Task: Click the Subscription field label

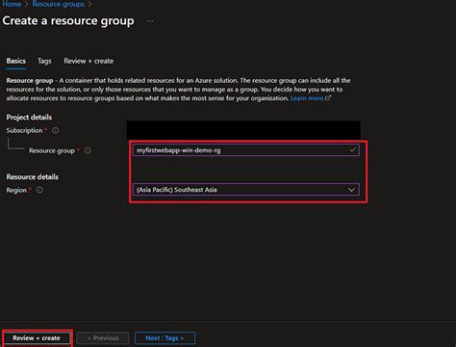Action: [x=24, y=130]
